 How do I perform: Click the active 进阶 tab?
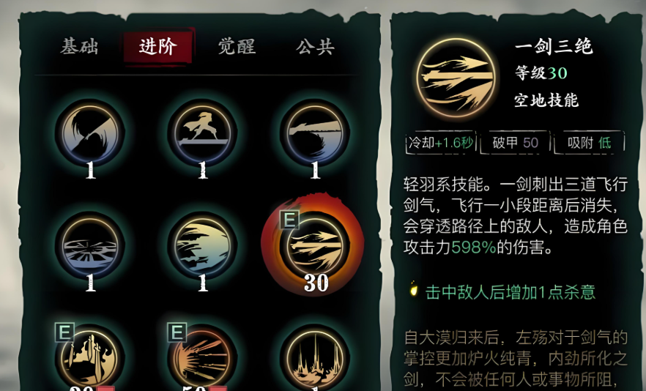[158, 46]
